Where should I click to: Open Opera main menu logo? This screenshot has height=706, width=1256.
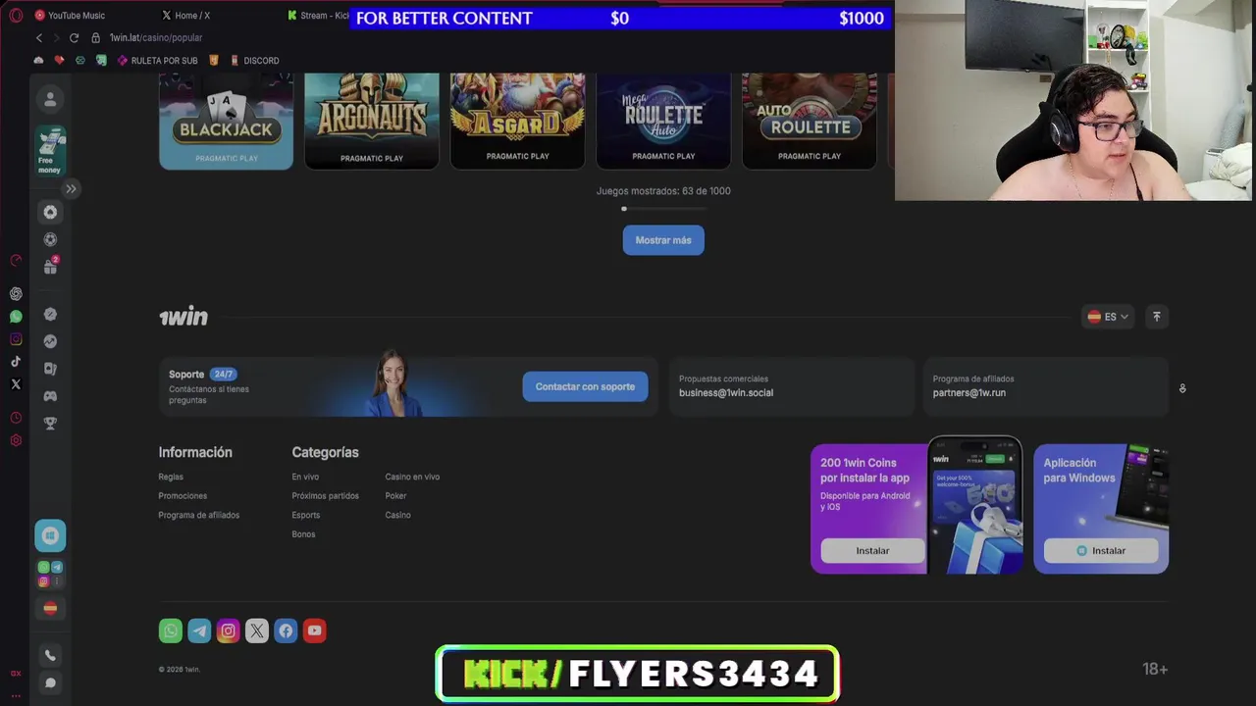16,16
